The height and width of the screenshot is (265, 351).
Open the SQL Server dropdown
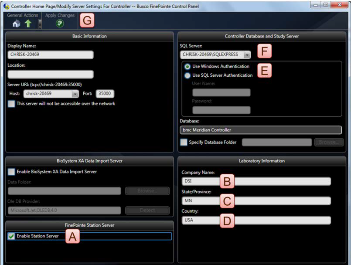(x=247, y=54)
